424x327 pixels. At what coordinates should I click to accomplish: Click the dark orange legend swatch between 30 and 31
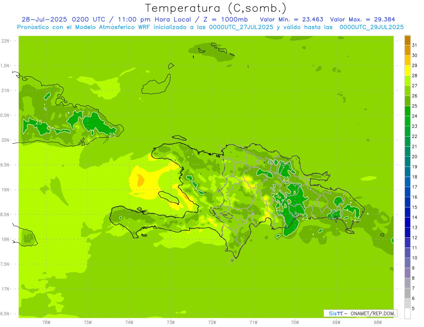coord(407,50)
